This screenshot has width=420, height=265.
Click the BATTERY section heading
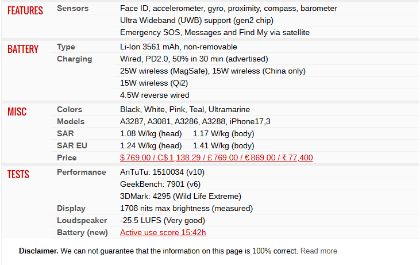coord(23,49)
